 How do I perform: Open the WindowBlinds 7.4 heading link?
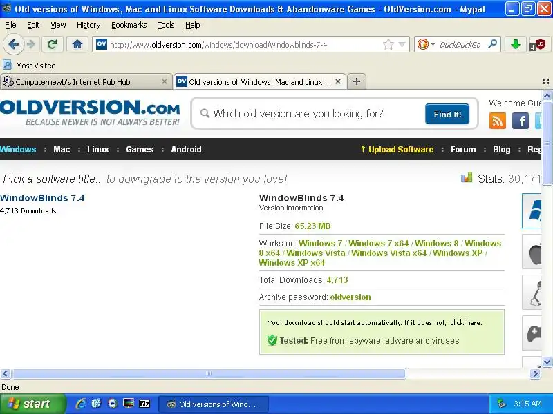42,198
